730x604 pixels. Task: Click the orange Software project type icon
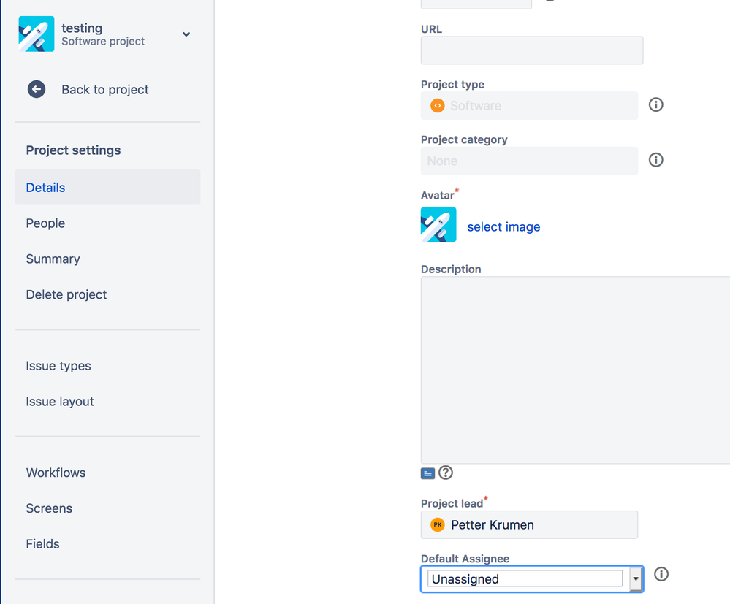437,105
